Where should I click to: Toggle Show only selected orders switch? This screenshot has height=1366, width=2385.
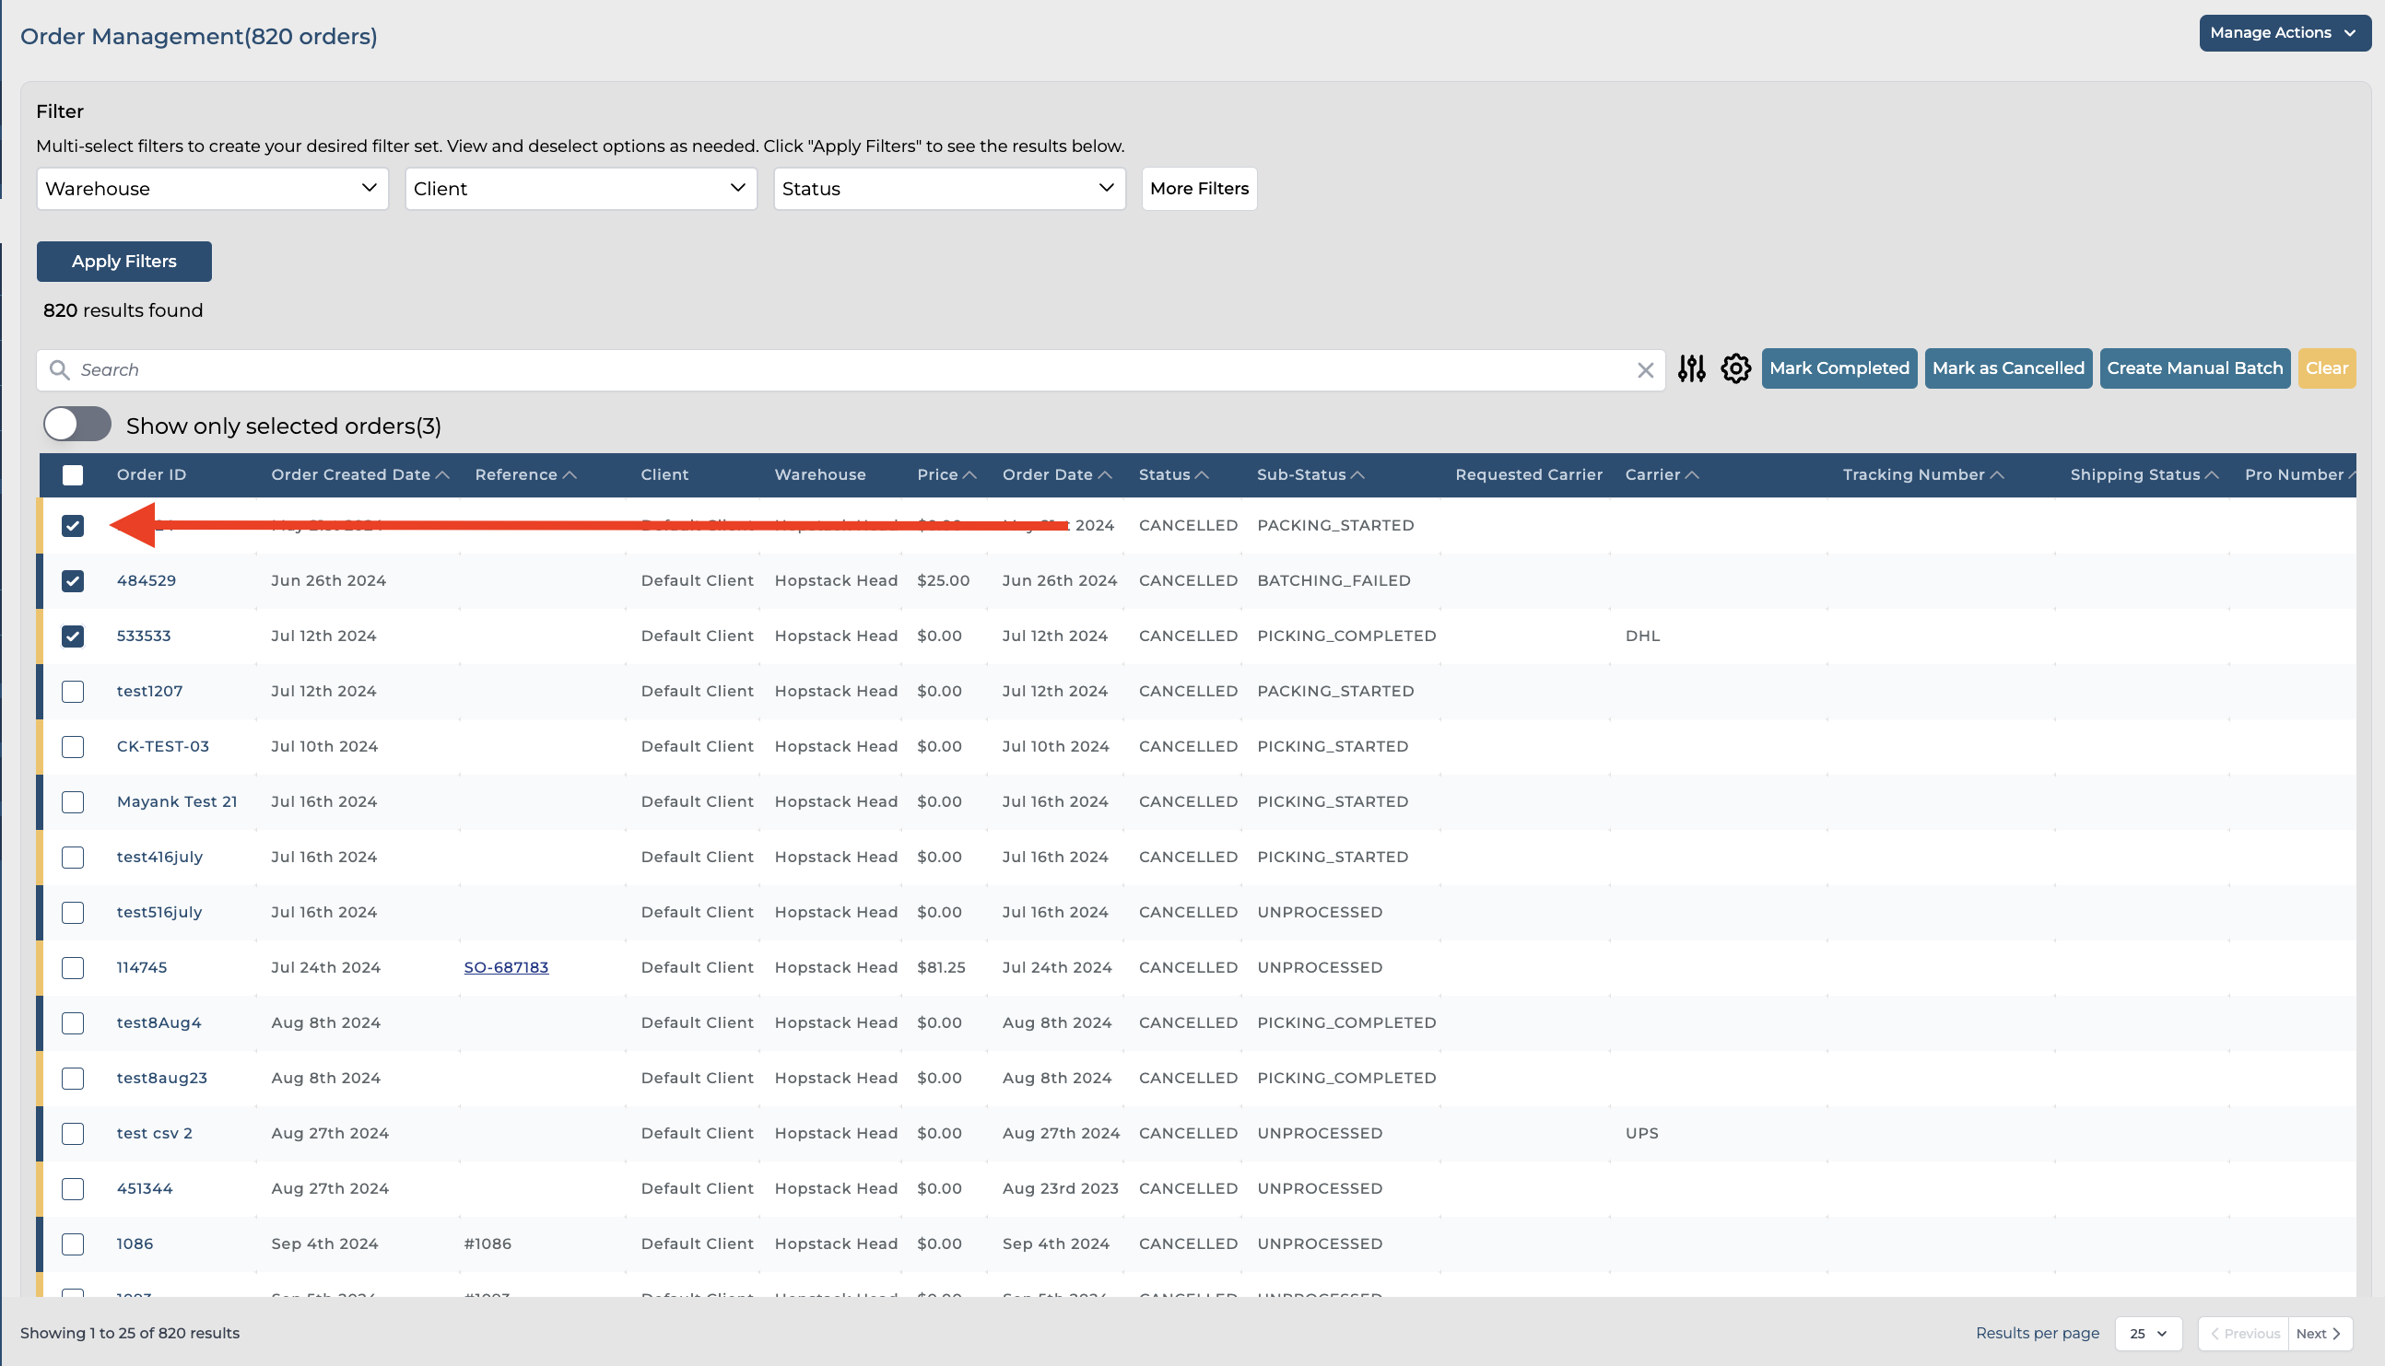pyautogui.click(x=77, y=425)
